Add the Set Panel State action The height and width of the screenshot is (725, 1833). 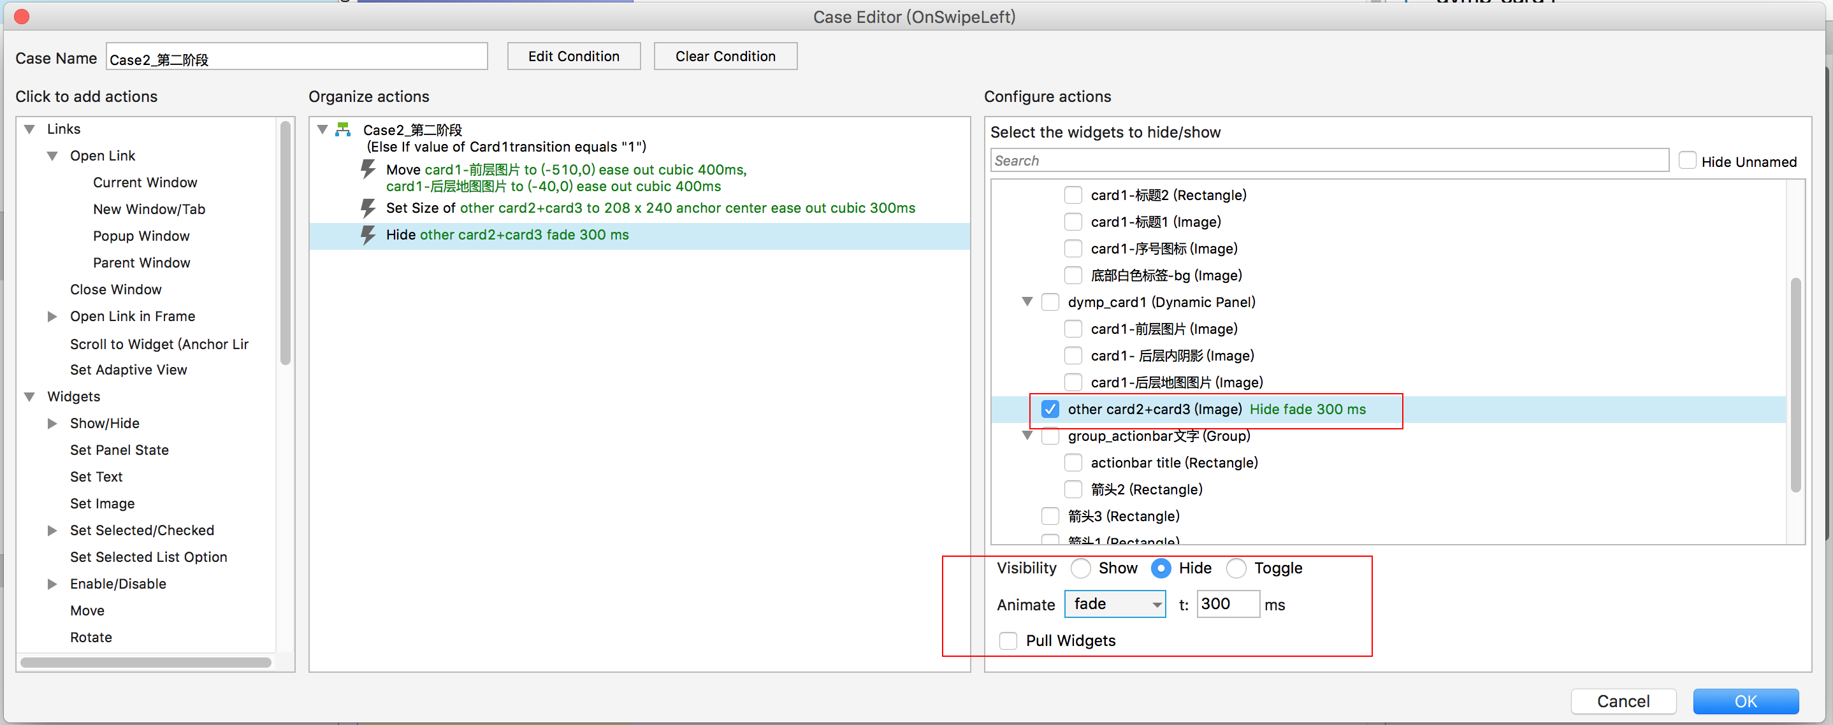(x=120, y=450)
